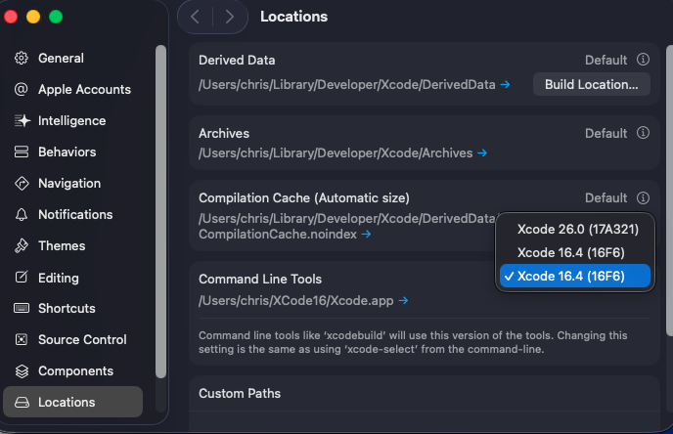Viewport: 673px width, 434px height.
Task: Click the Locations pane scrollbar
Action: click(669, 191)
